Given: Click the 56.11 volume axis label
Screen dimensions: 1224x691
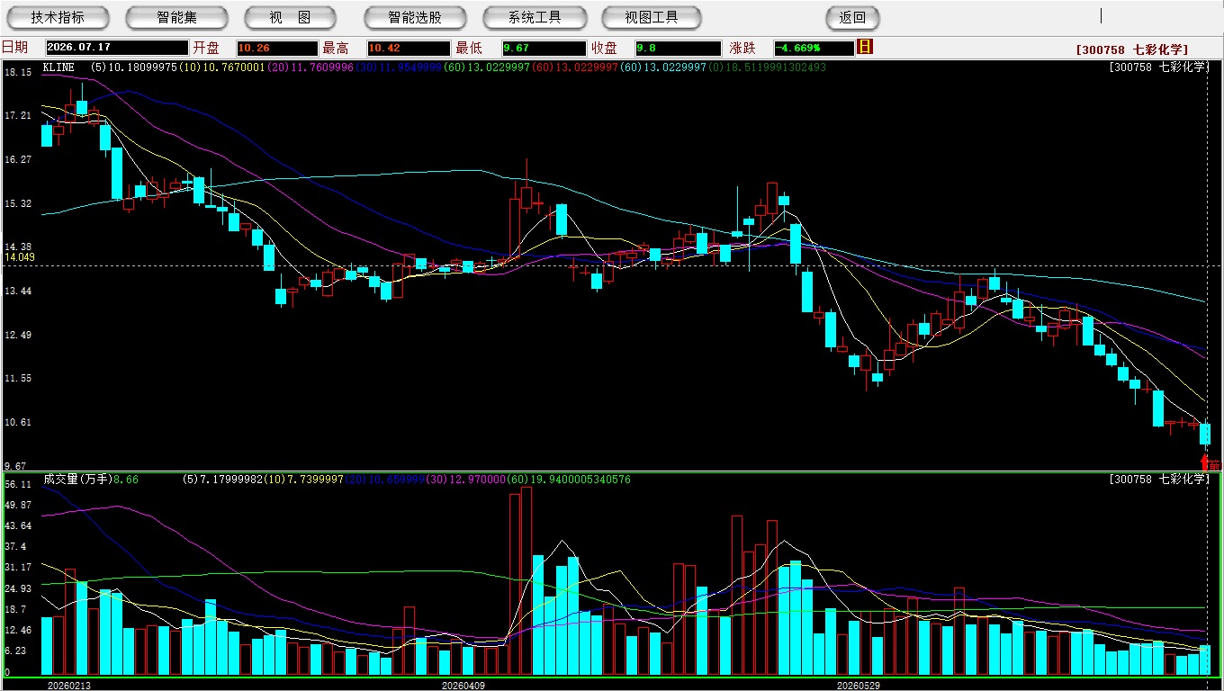Looking at the screenshot, I should click(18, 484).
